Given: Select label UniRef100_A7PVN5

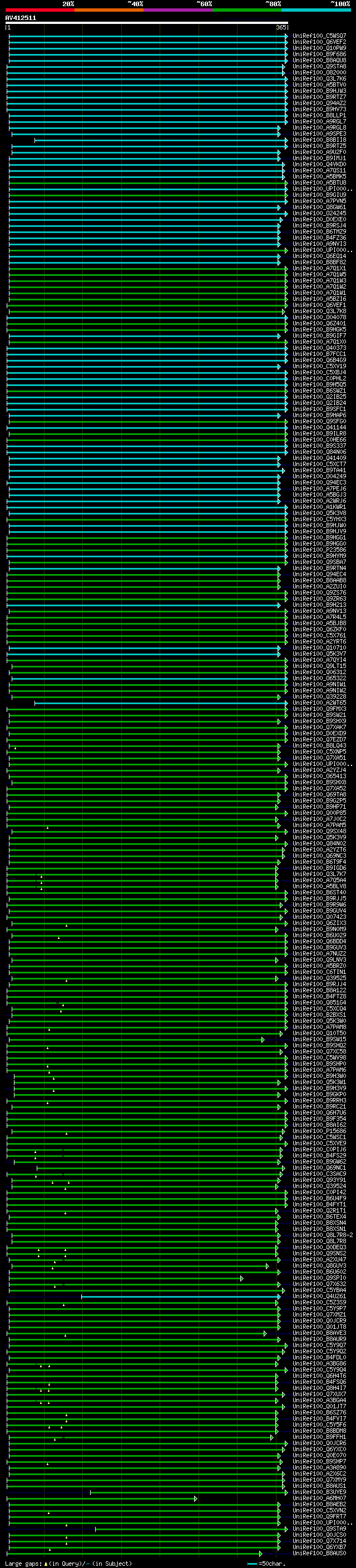Looking at the screenshot, I should tap(319, 201).
